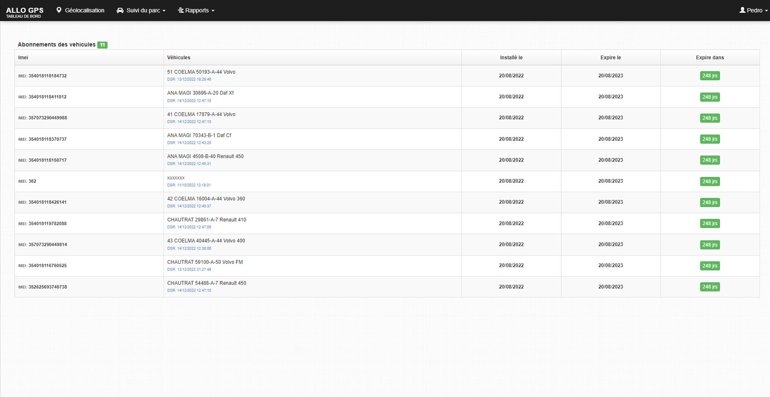Click the car icon for Suivi du parc
Image resolution: width=770 pixels, height=397 pixels.
point(120,10)
